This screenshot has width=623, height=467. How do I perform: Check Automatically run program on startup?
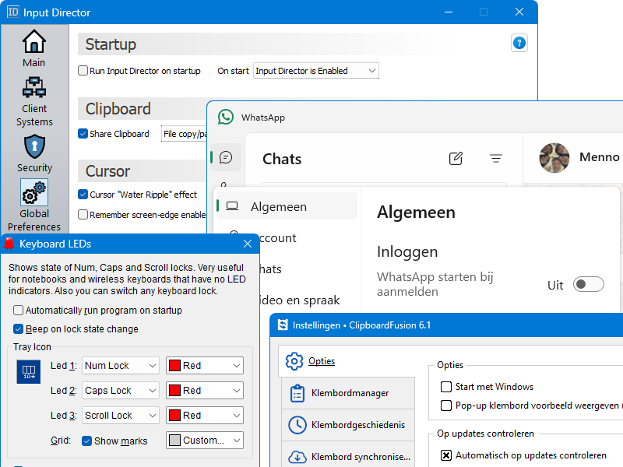(18, 310)
